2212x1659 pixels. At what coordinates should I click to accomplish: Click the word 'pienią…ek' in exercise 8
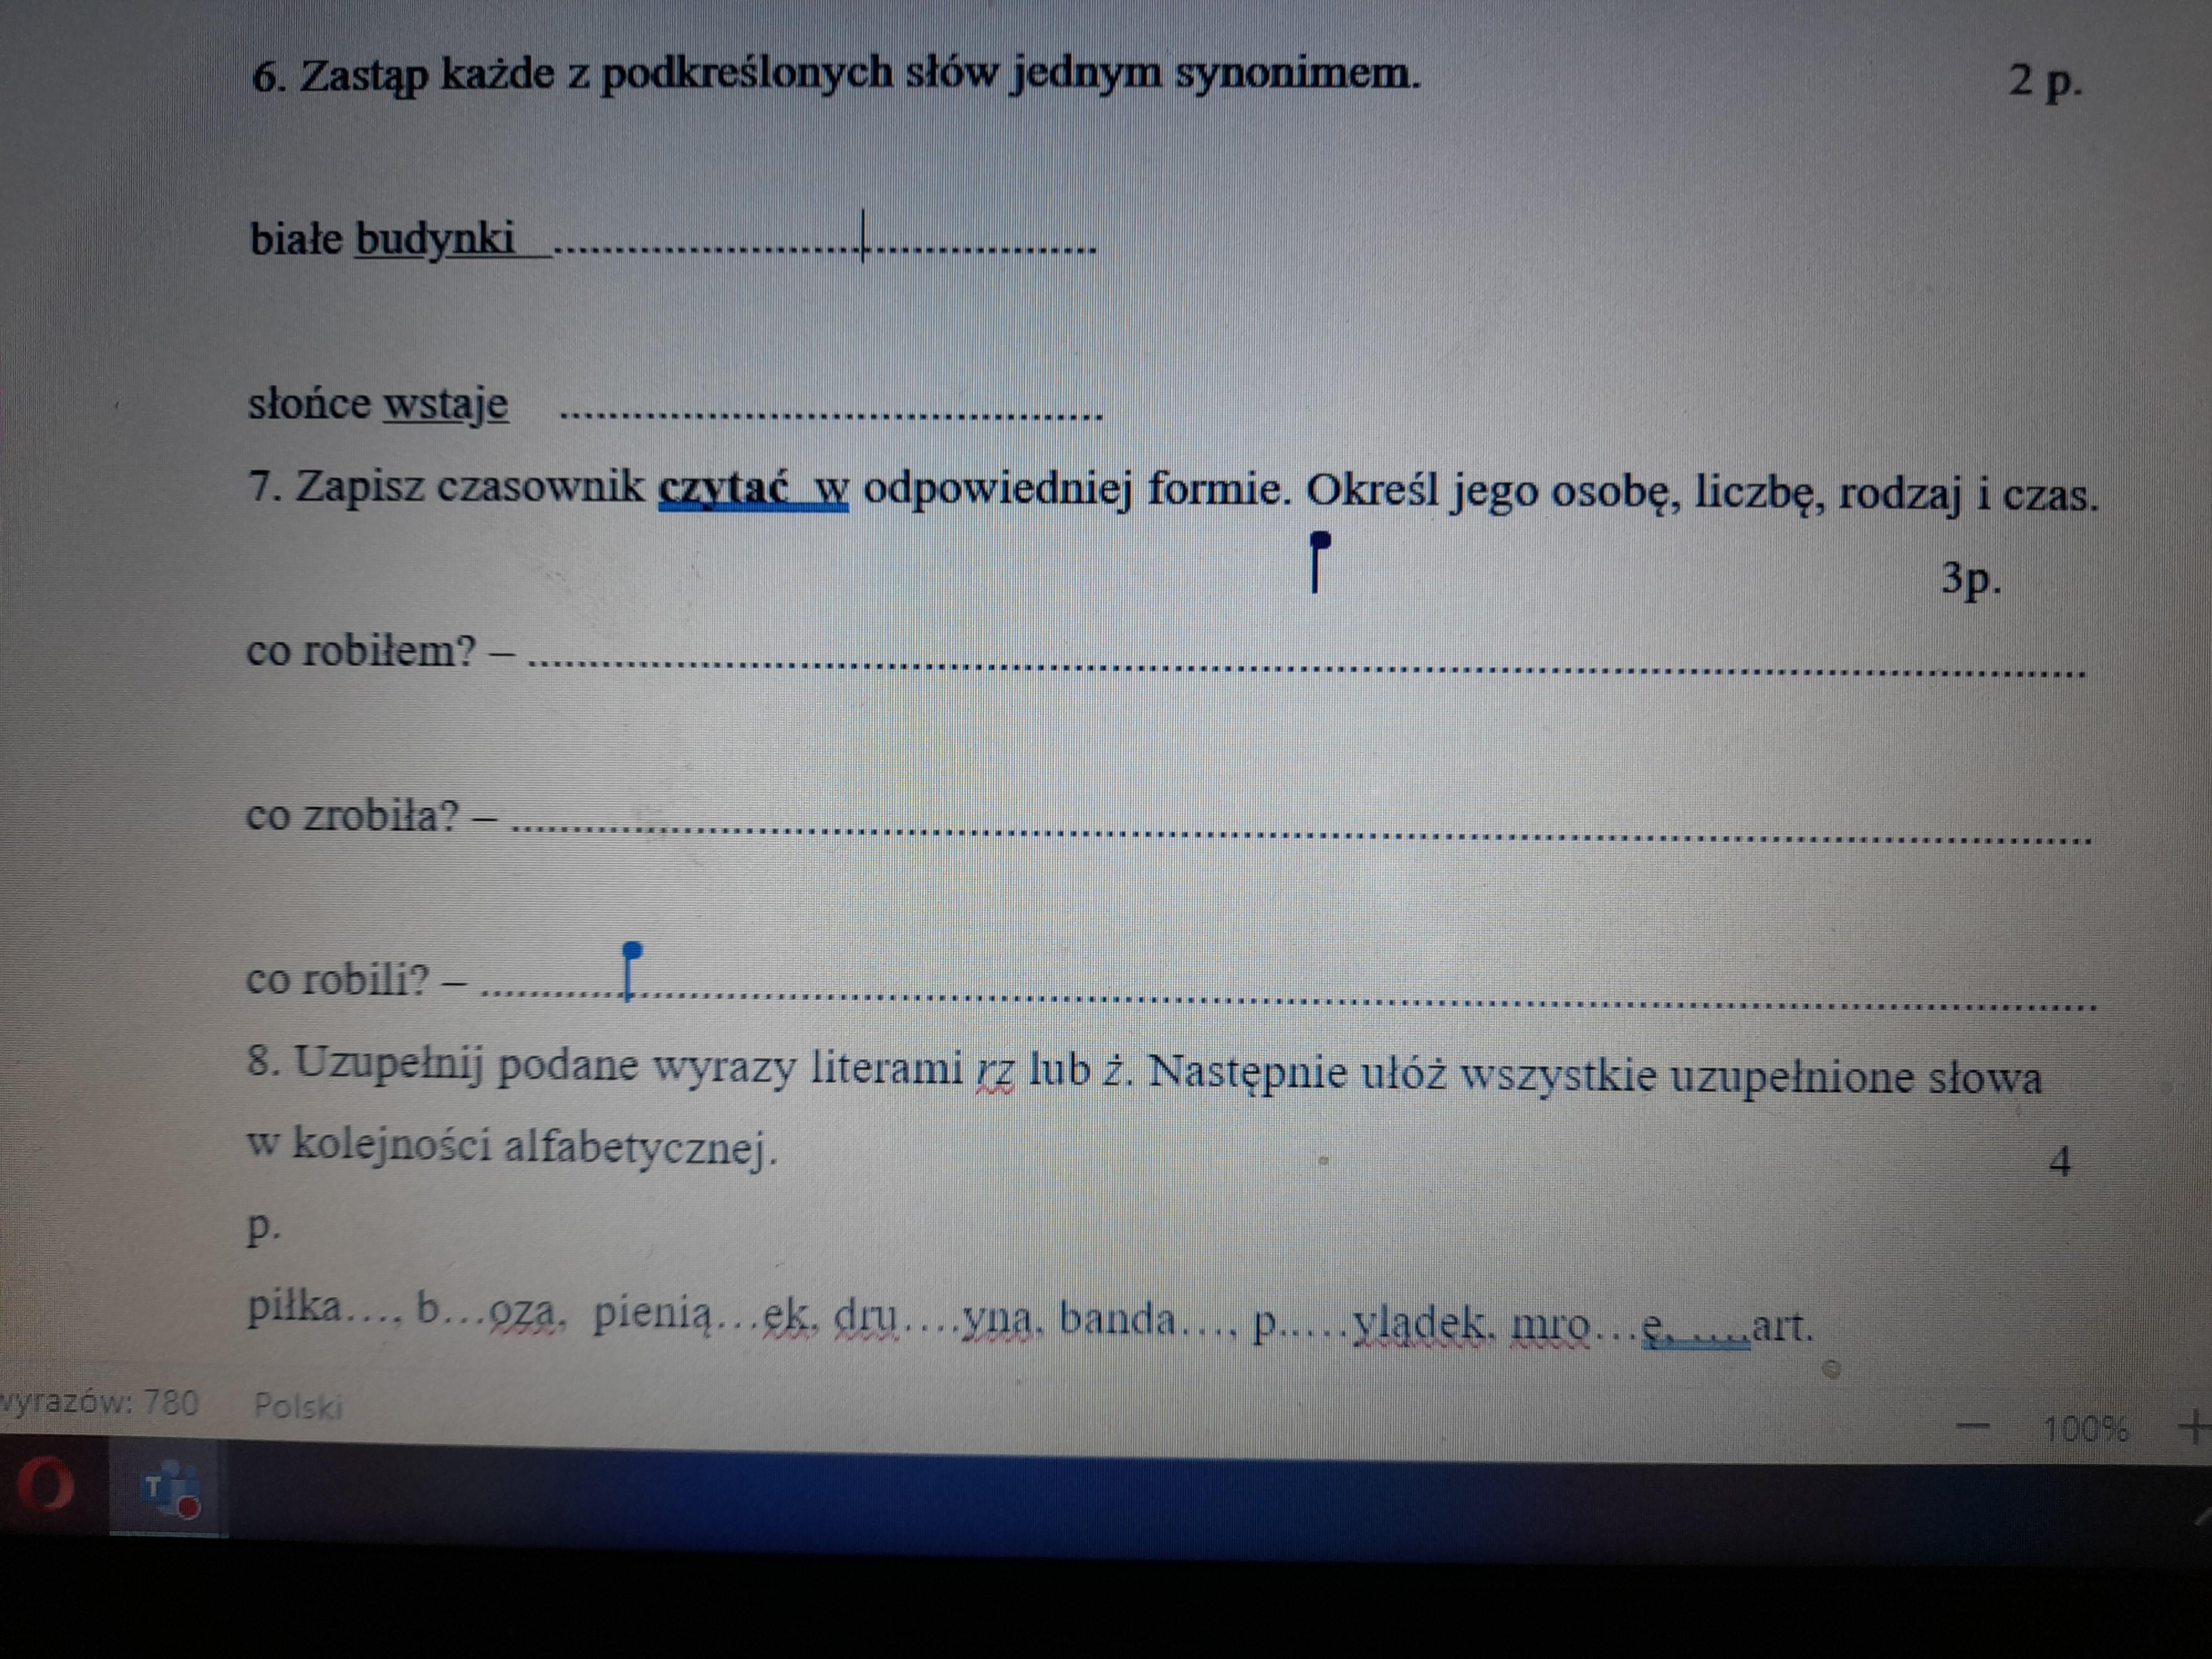click(x=707, y=1316)
